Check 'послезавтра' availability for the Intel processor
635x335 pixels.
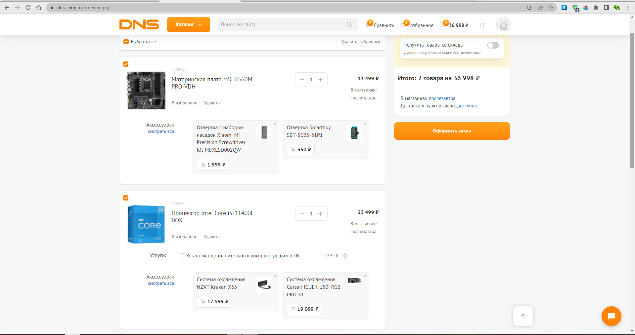coord(364,232)
